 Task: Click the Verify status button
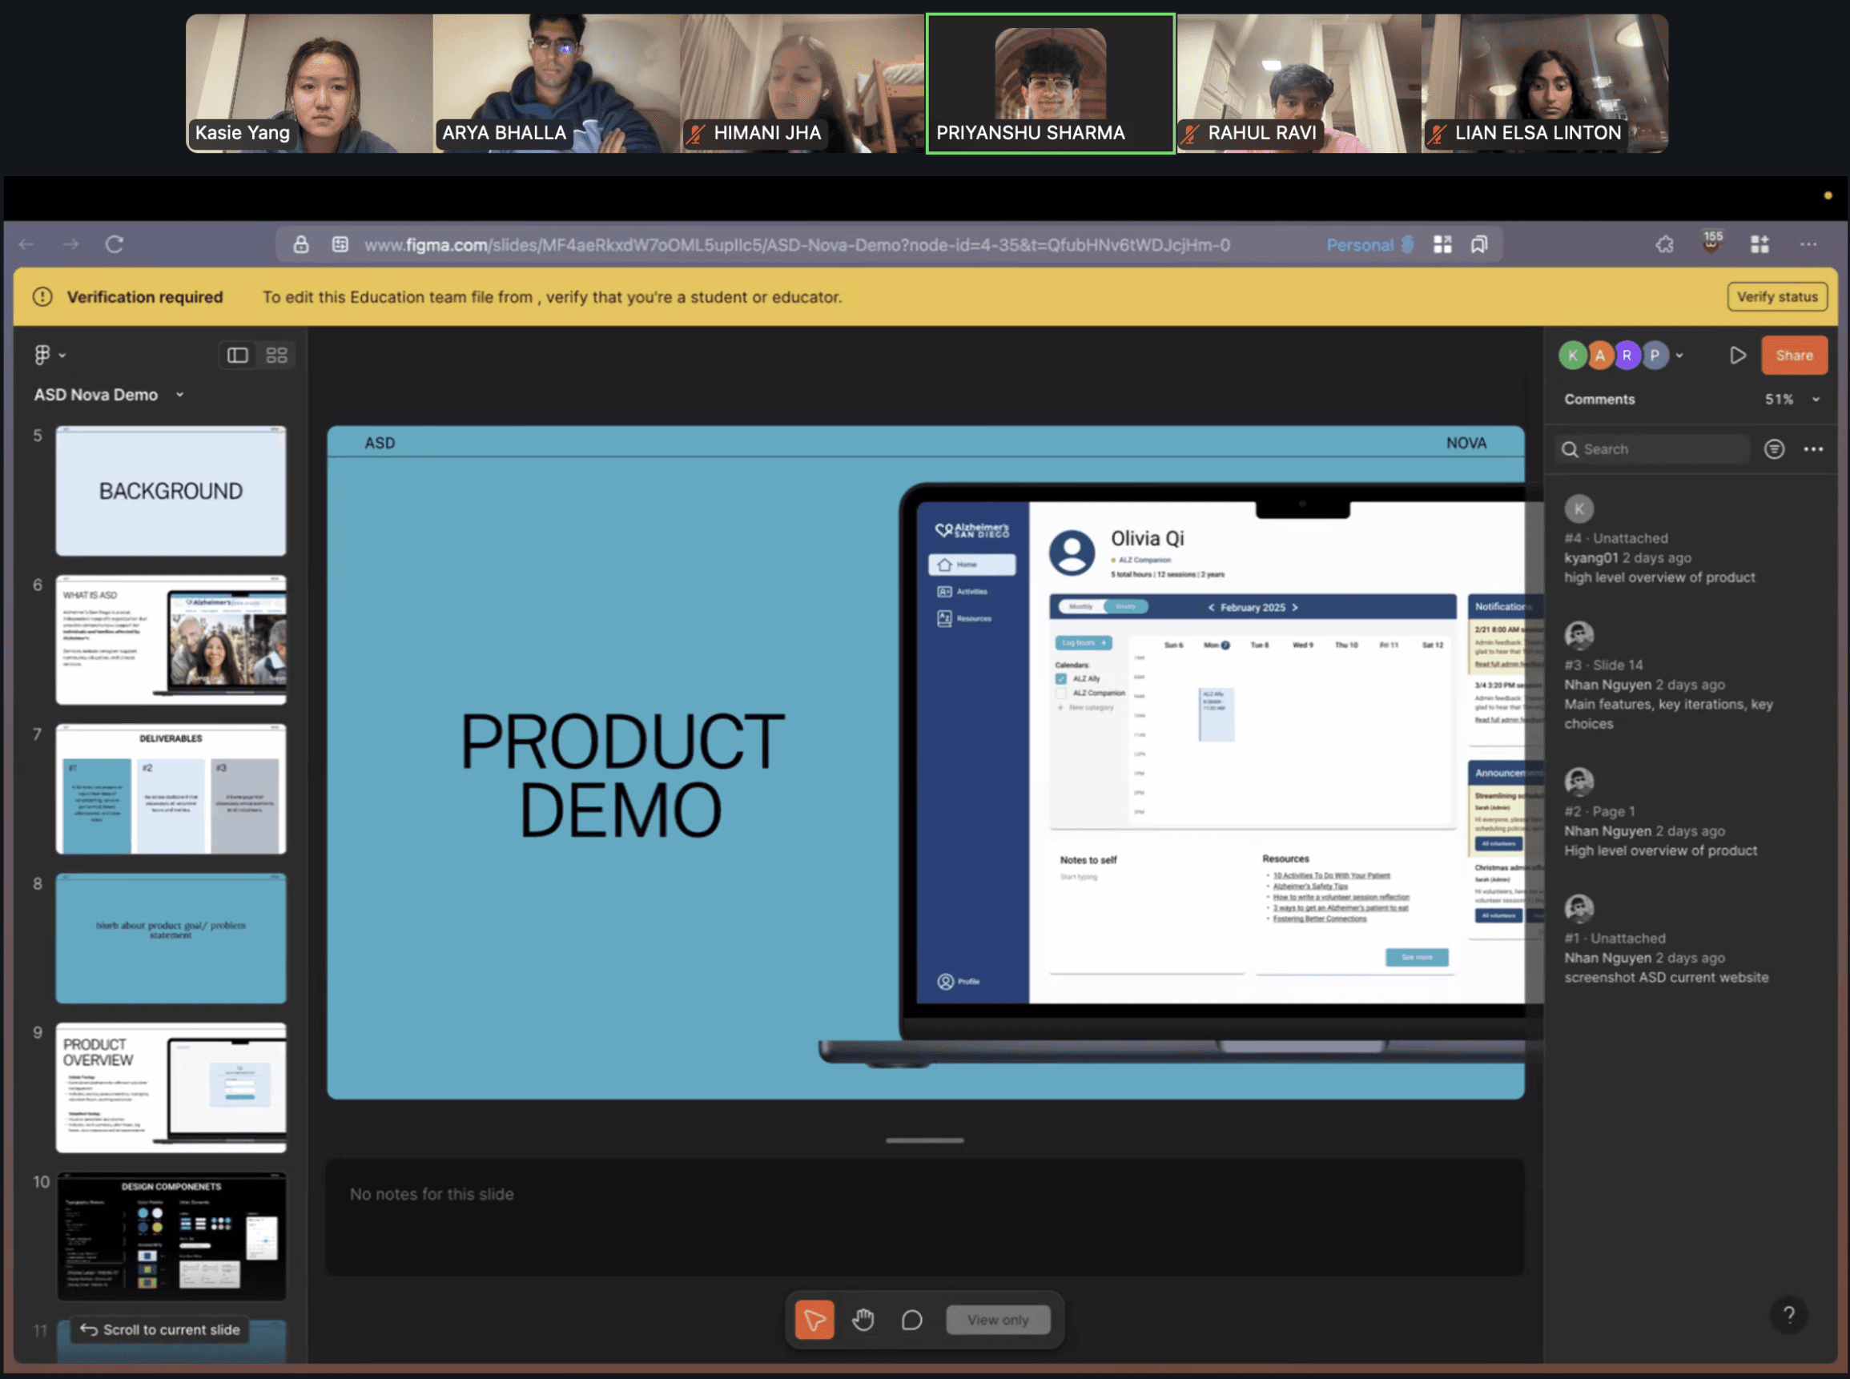[1776, 297]
